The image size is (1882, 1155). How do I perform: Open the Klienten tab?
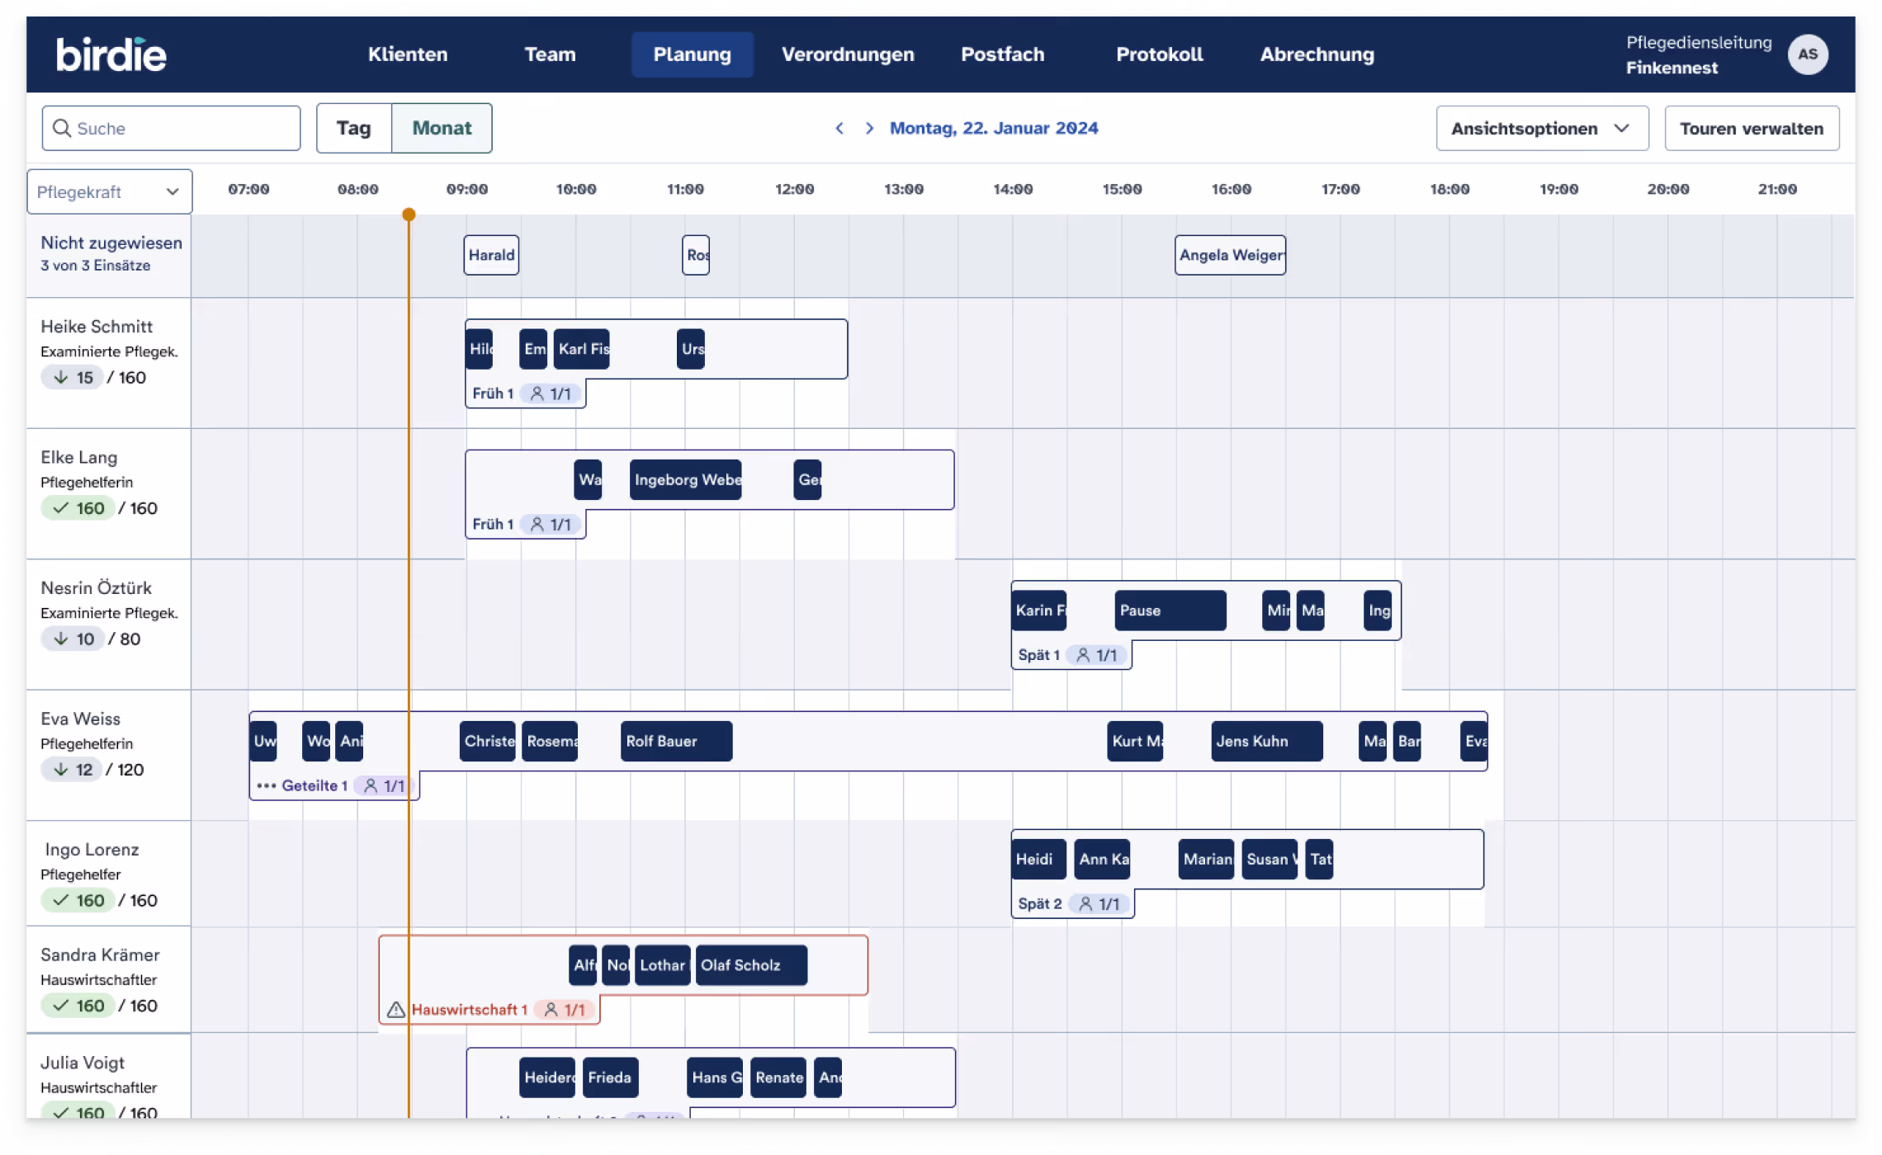(x=408, y=54)
